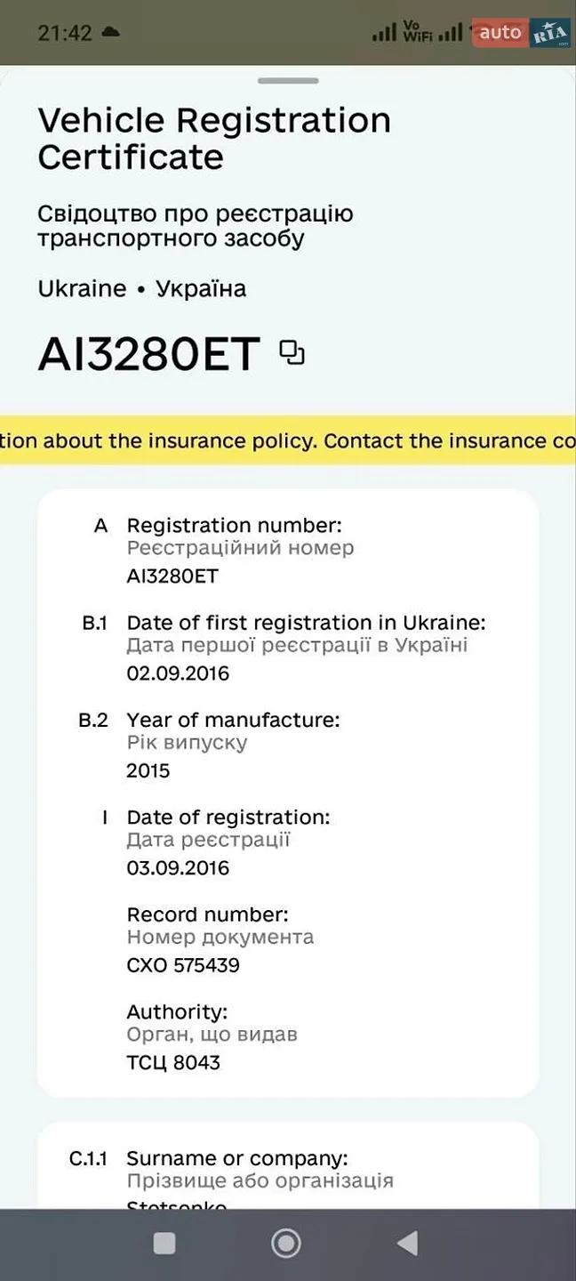Tap the large AI3280ET heading
Image resolution: width=576 pixels, height=1281 pixels.
click(149, 353)
